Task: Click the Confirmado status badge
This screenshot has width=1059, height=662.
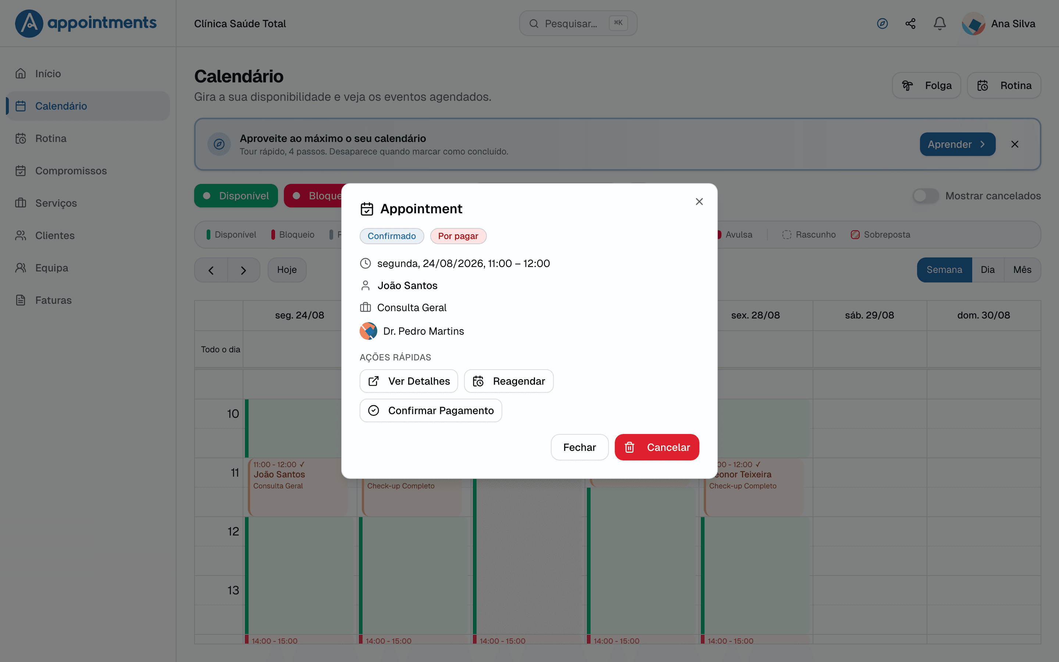Action: click(x=392, y=236)
